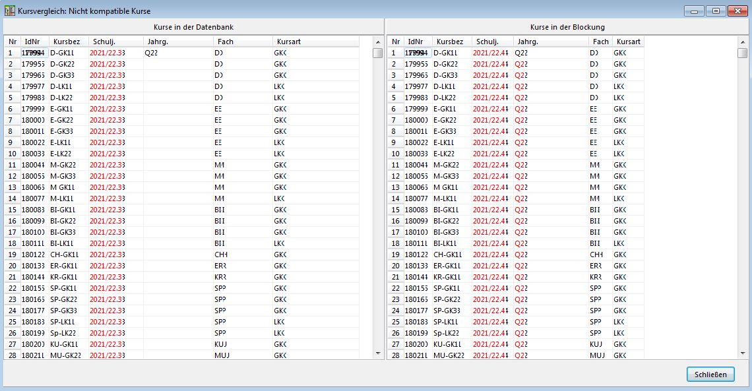Click the database table scrollbar thumb

(x=378, y=53)
